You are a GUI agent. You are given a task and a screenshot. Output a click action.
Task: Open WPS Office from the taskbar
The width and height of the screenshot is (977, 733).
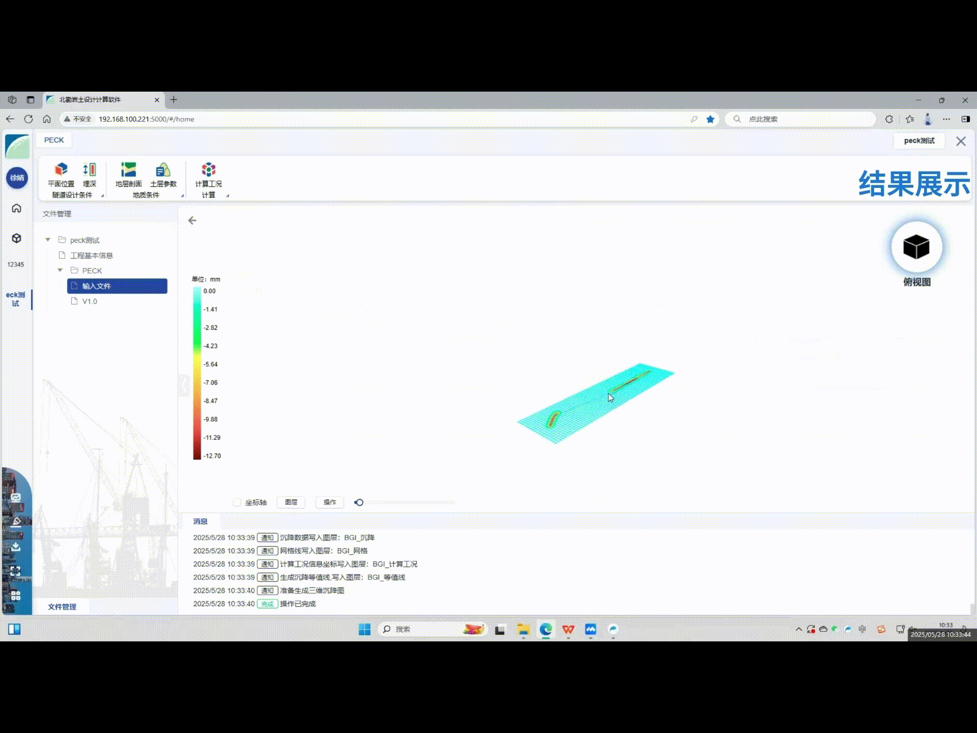pos(568,630)
